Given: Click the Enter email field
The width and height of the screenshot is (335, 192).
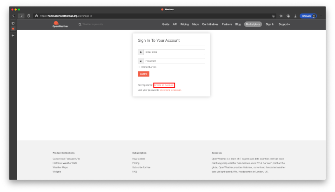Looking at the screenshot, I should click(174, 52).
